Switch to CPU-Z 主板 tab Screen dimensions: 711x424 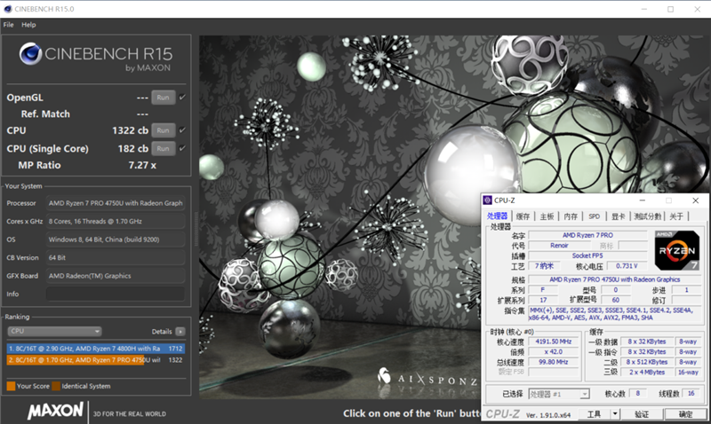coord(547,216)
